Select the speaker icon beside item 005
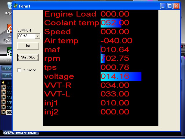This screenshot has height=139, width=185. pyautogui.click(x=3, y=103)
